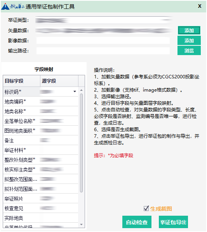This screenshot has width=207, height=232.
Task: Toggle the 生成截图 checkbox
Action: [x=146, y=208]
